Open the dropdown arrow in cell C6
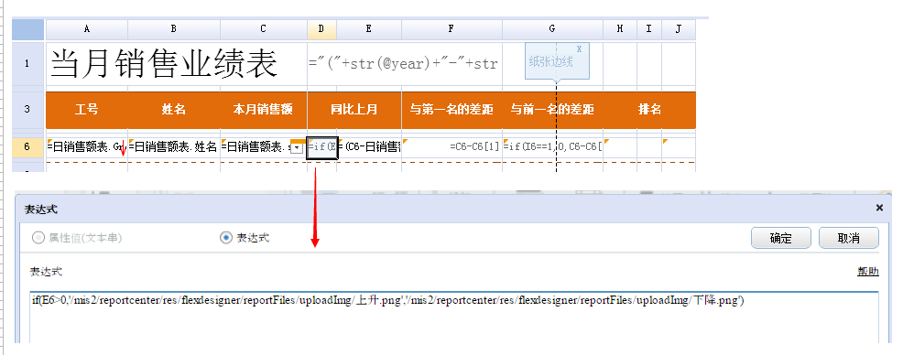Viewport: 903px width, 355px height. [296, 147]
